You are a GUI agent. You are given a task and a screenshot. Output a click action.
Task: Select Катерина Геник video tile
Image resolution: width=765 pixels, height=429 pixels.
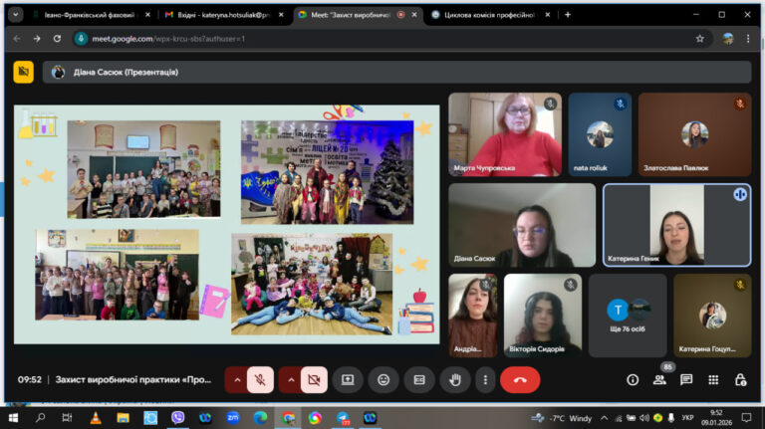click(x=676, y=225)
